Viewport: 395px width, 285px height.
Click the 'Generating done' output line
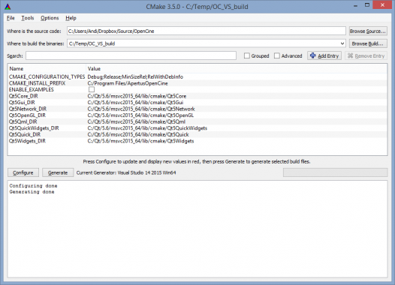[32, 192]
